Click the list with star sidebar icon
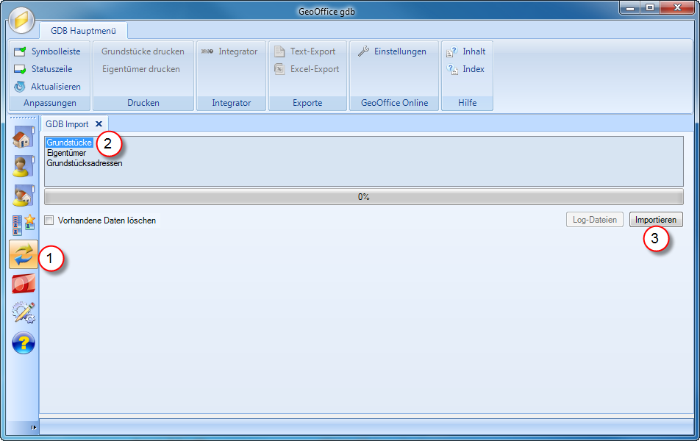This screenshot has width=700, height=441. coord(22,224)
